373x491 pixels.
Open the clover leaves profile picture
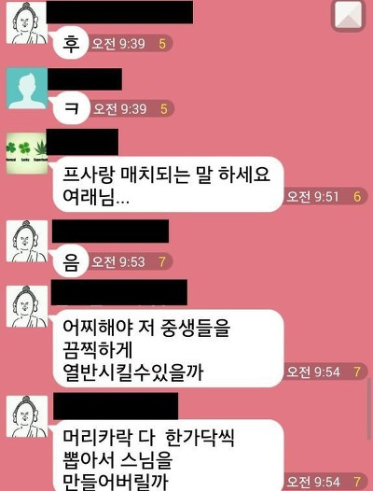point(27,153)
